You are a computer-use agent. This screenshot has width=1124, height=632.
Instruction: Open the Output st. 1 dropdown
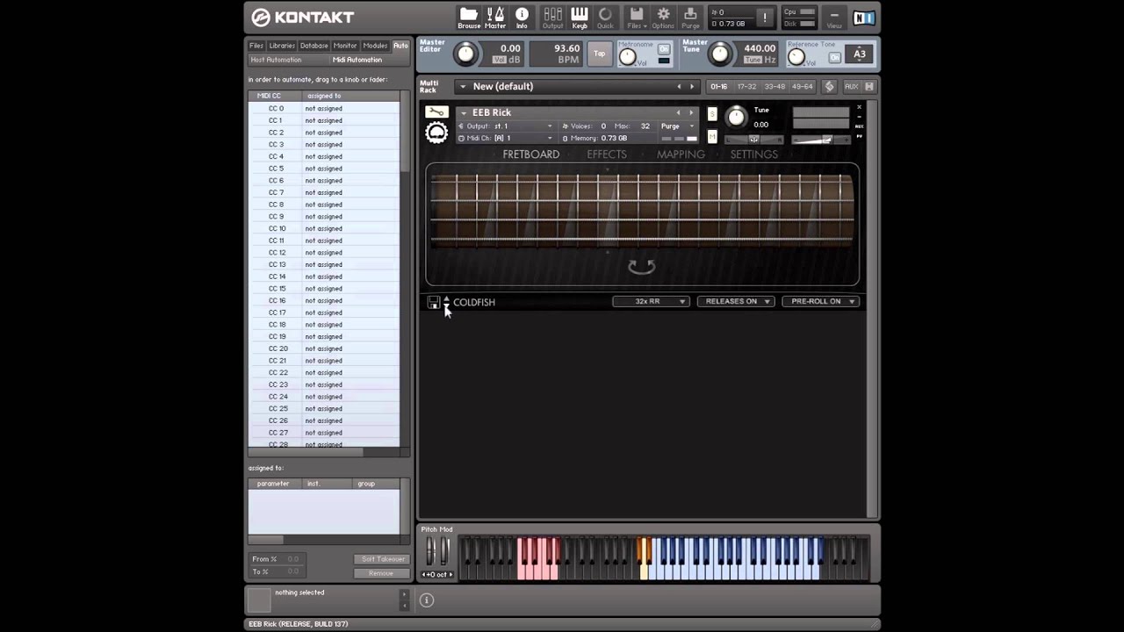[x=507, y=126]
